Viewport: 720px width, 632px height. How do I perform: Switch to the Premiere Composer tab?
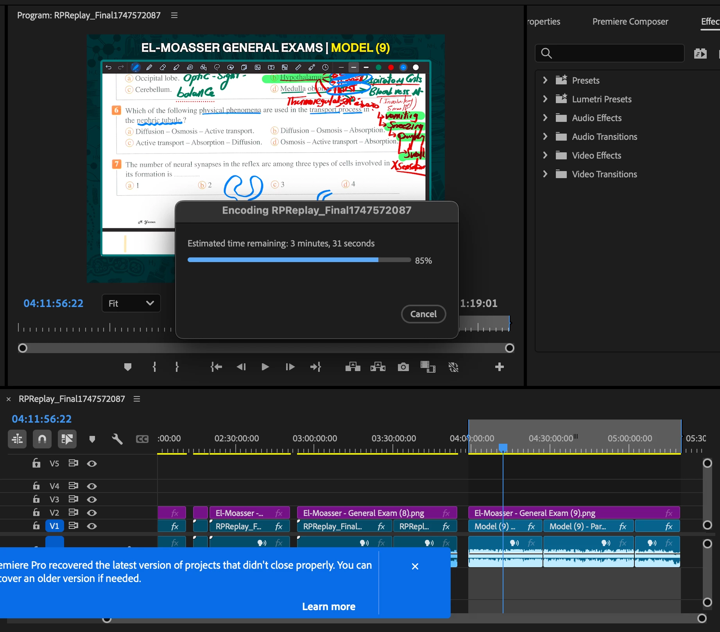(630, 21)
